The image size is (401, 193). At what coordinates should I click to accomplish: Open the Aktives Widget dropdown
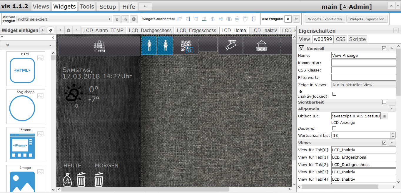[x=64, y=19]
